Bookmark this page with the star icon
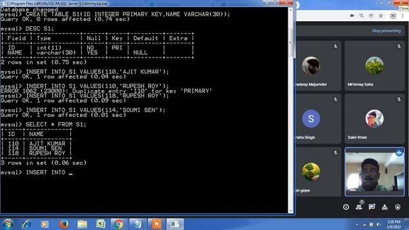Viewport: 409px width, 230px height. pos(381,15)
